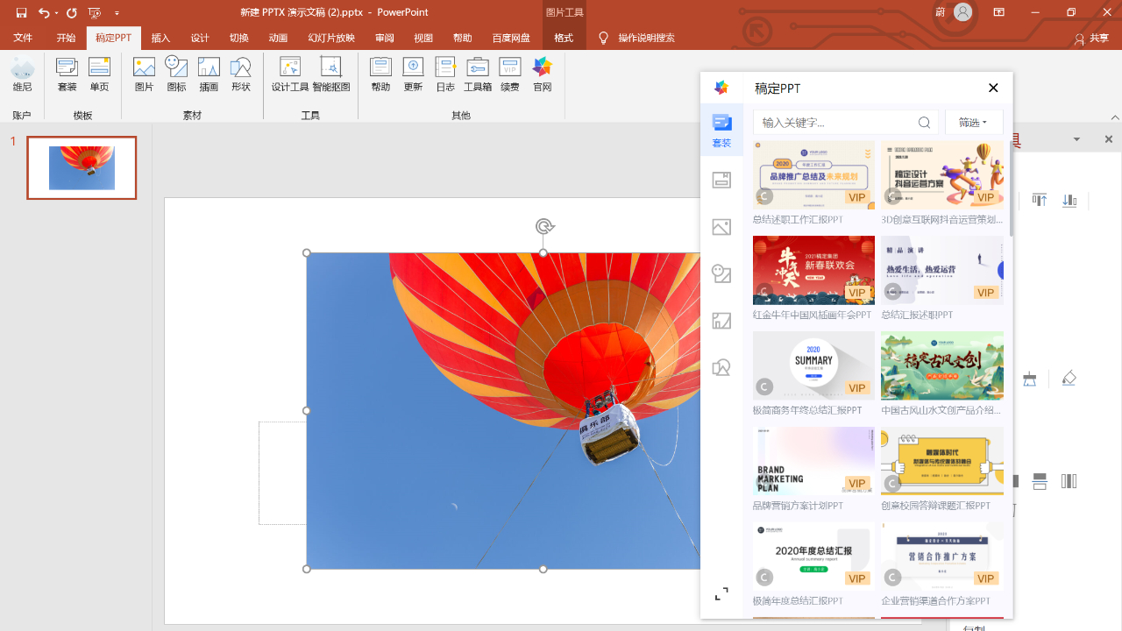
Task: Open the 设计工具 design tools
Action: tap(289, 74)
